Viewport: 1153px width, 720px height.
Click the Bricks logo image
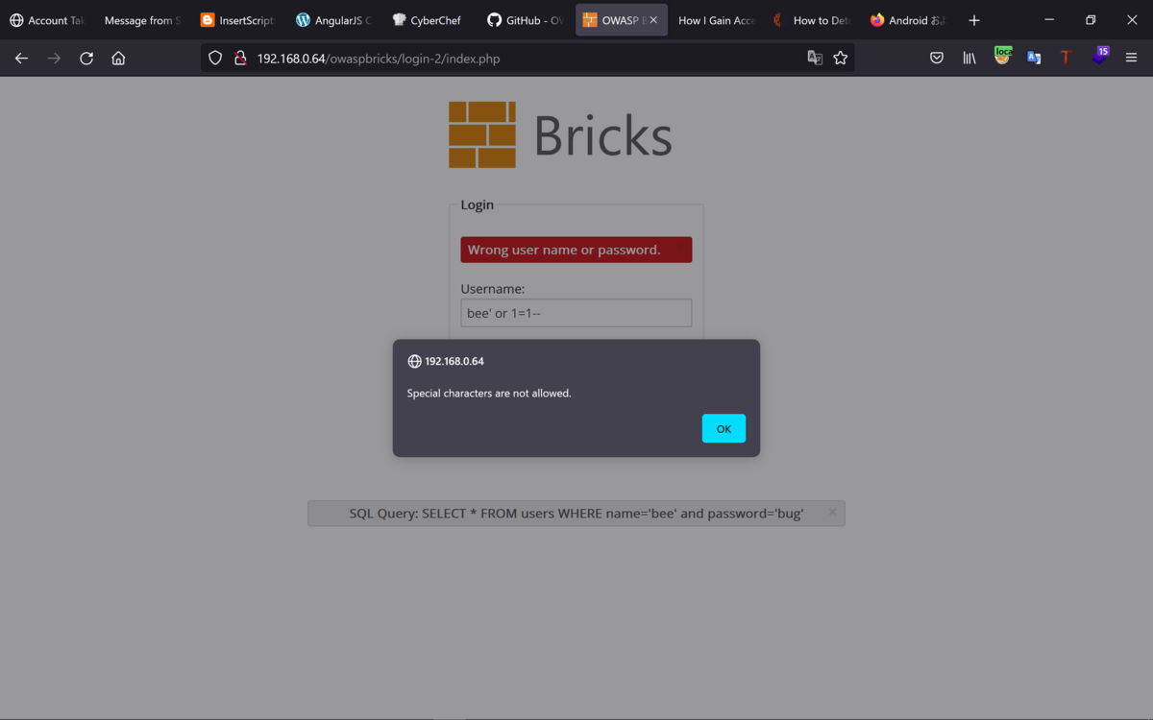[x=560, y=134]
